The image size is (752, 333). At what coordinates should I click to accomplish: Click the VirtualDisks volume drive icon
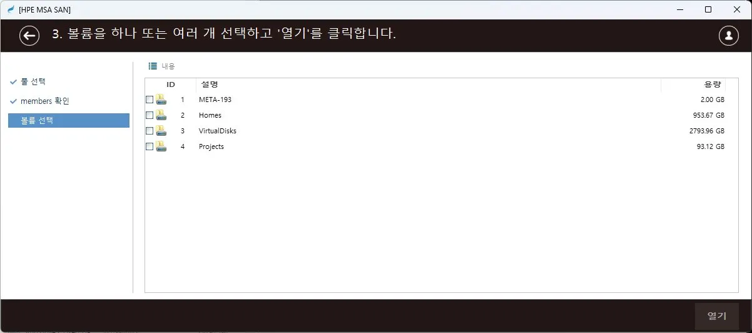(x=161, y=131)
